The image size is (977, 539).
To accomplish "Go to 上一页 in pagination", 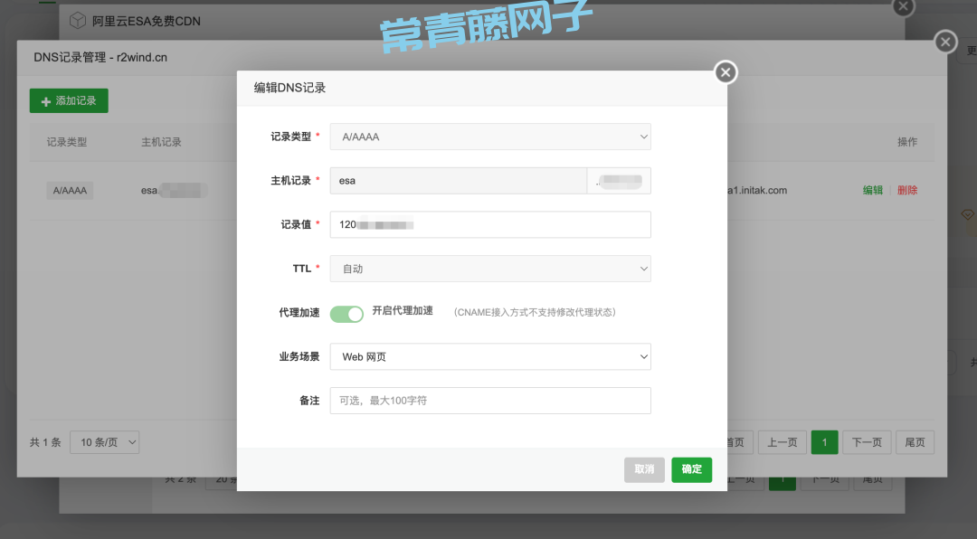I will (x=782, y=442).
